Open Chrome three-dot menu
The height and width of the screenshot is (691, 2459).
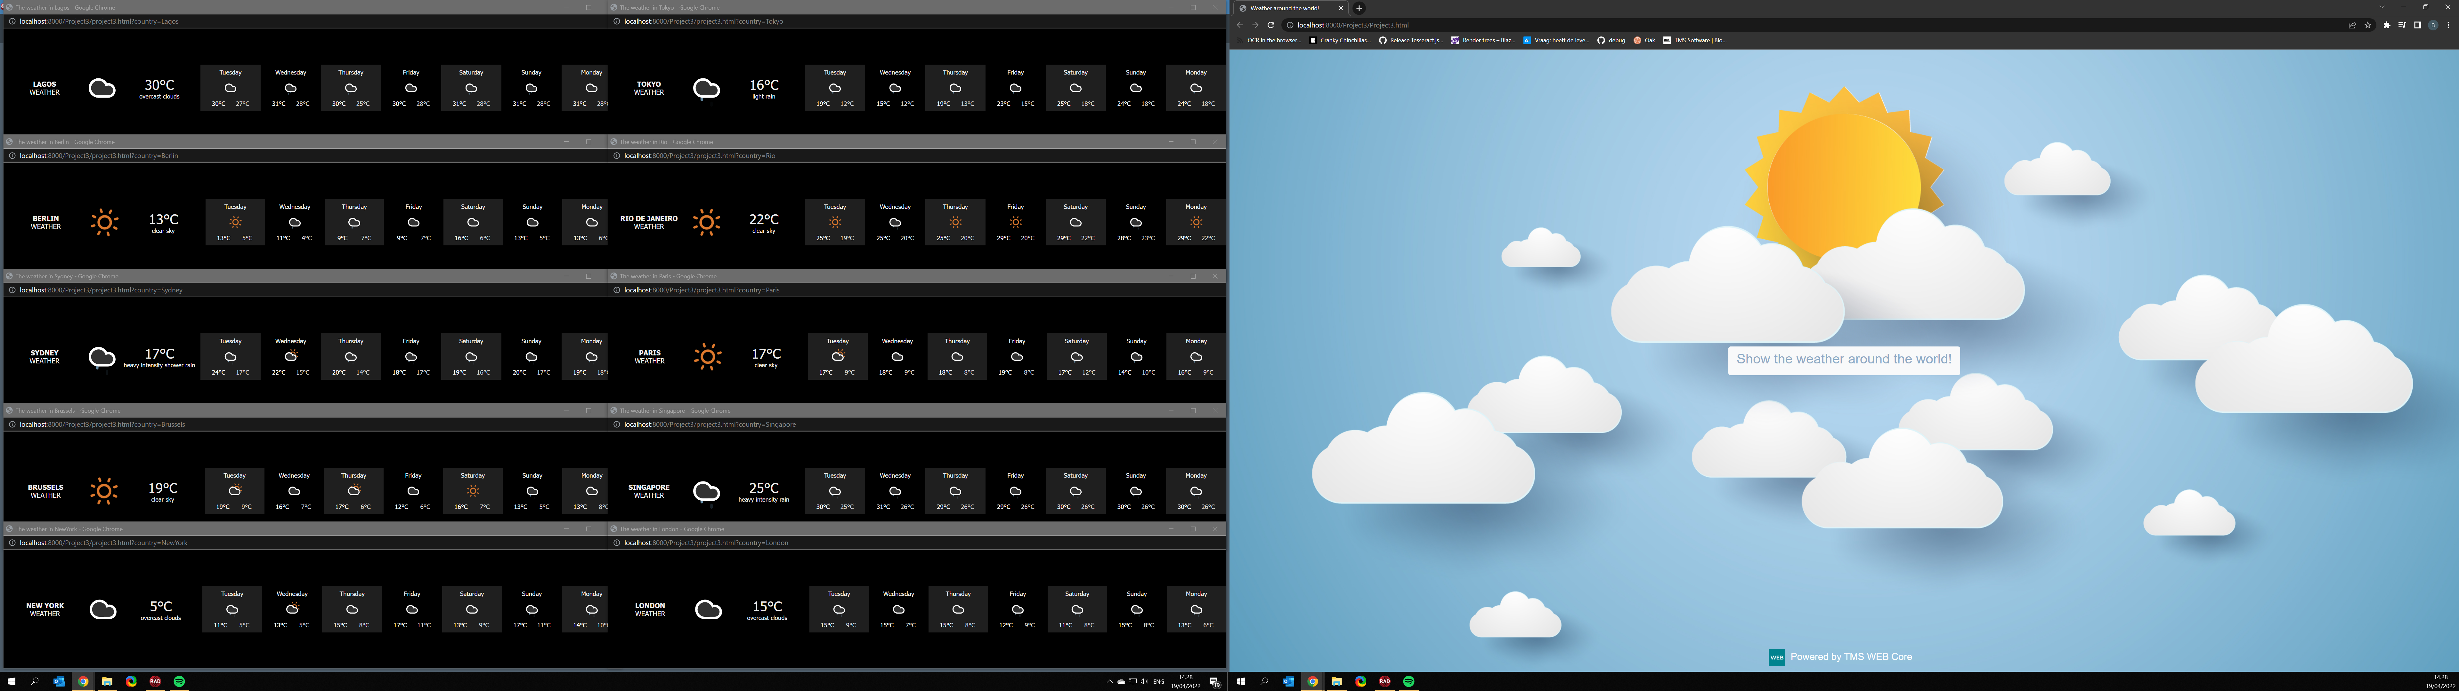2448,25
